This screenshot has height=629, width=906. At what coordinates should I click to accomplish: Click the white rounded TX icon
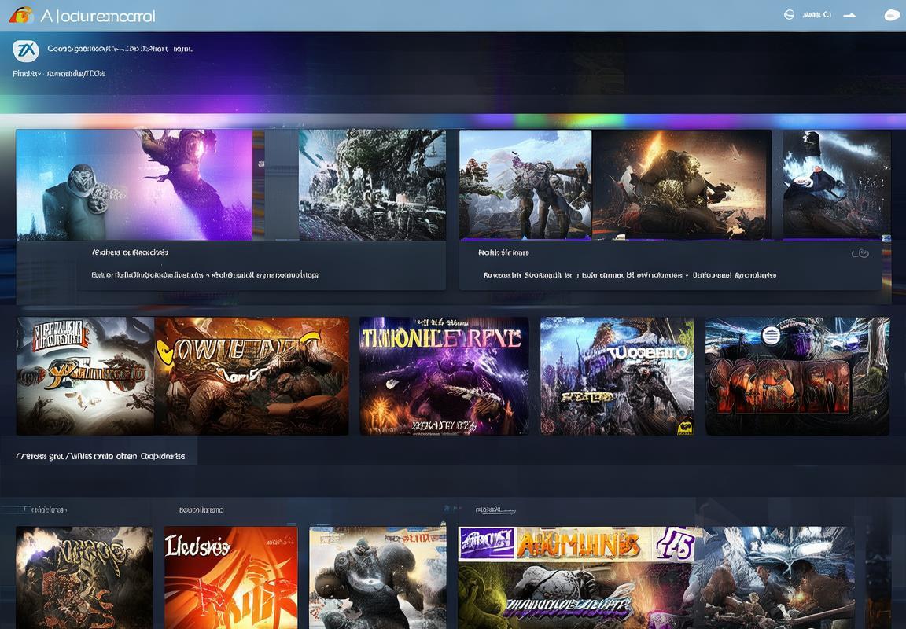pyautogui.click(x=26, y=51)
